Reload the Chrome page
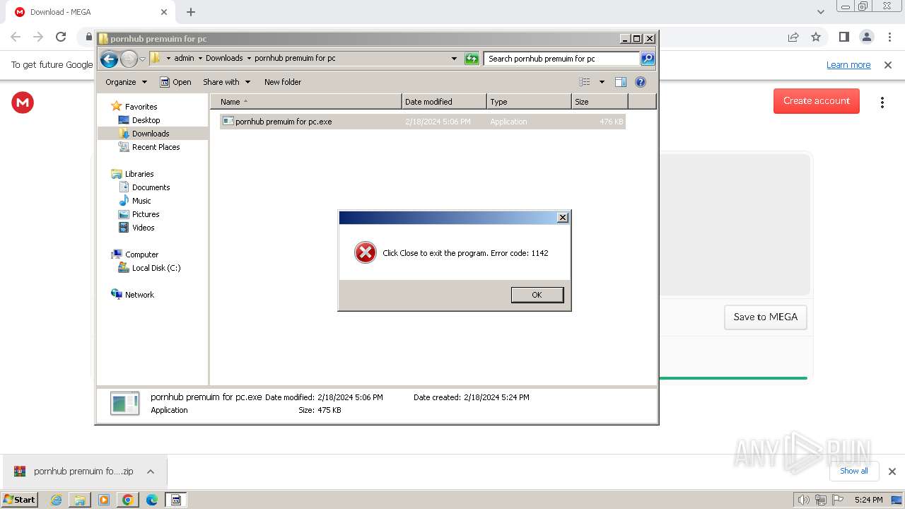 point(61,37)
